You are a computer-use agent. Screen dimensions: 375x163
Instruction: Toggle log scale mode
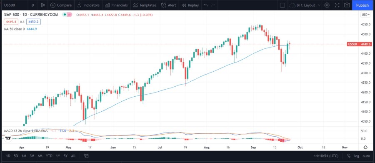pyautogui.click(x=357, y=156)
